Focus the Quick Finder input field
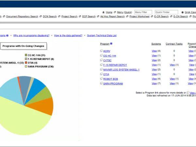The width and height of the screenshot is (196, 147). [x=166, y=12]
